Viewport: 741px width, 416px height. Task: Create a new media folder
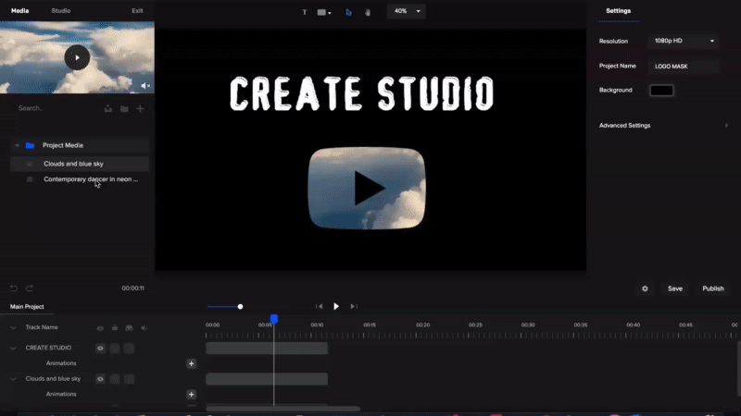(124, 109)
